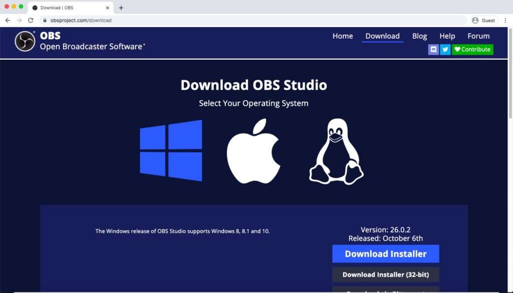The height and width of the screenshot is (293, 513).
Task: Select the Forum menu item
Action: (478, 36)
